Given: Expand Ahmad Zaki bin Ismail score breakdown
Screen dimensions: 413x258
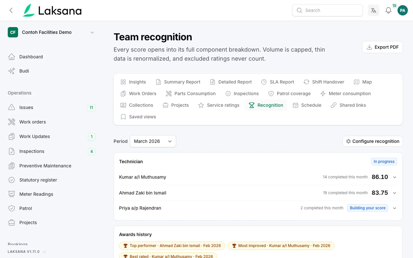Looking at the screenshot, I should pyautogui.click(x=395, y=193).
